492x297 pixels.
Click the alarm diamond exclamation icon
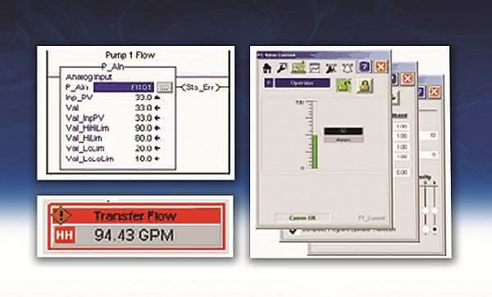61,216
